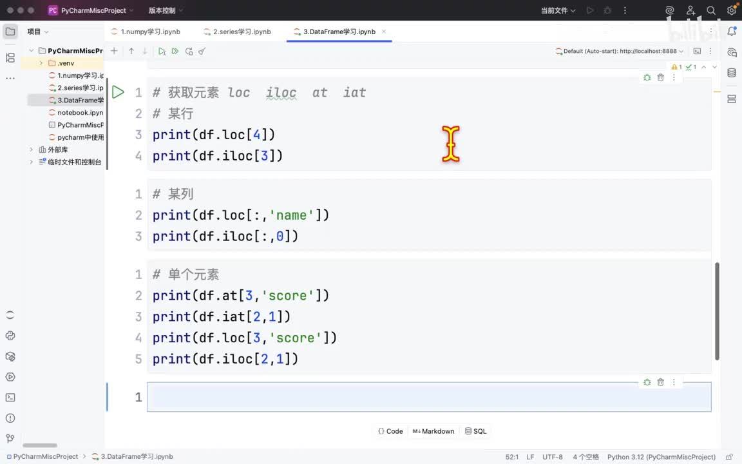Open the Problems tool window
The width and height of the screenshot is (742, 464).
pos(10,418)
